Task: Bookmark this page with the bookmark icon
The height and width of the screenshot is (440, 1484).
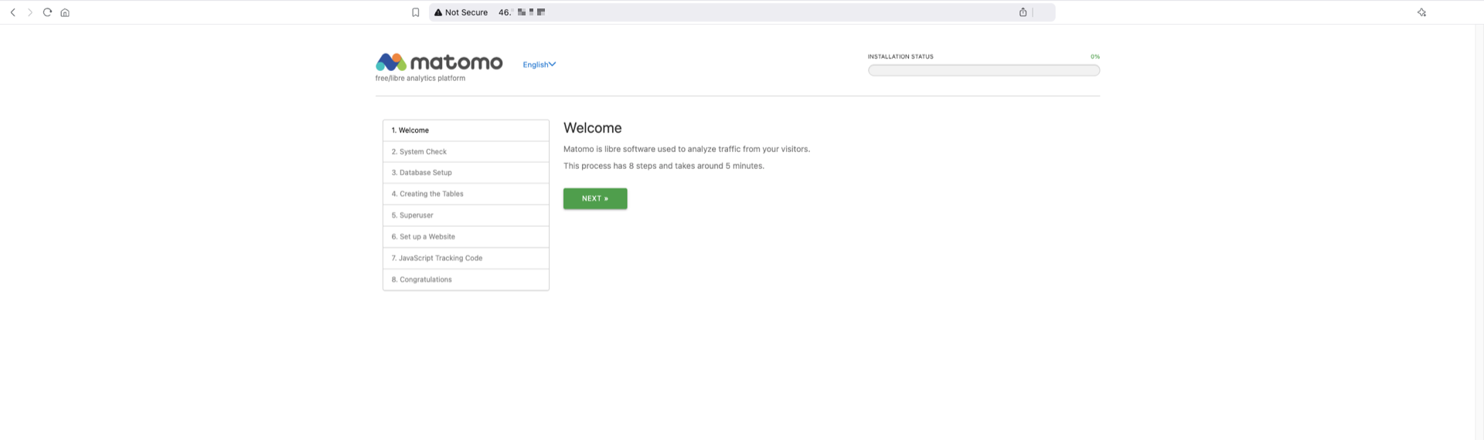Action: tap(415, 12)
